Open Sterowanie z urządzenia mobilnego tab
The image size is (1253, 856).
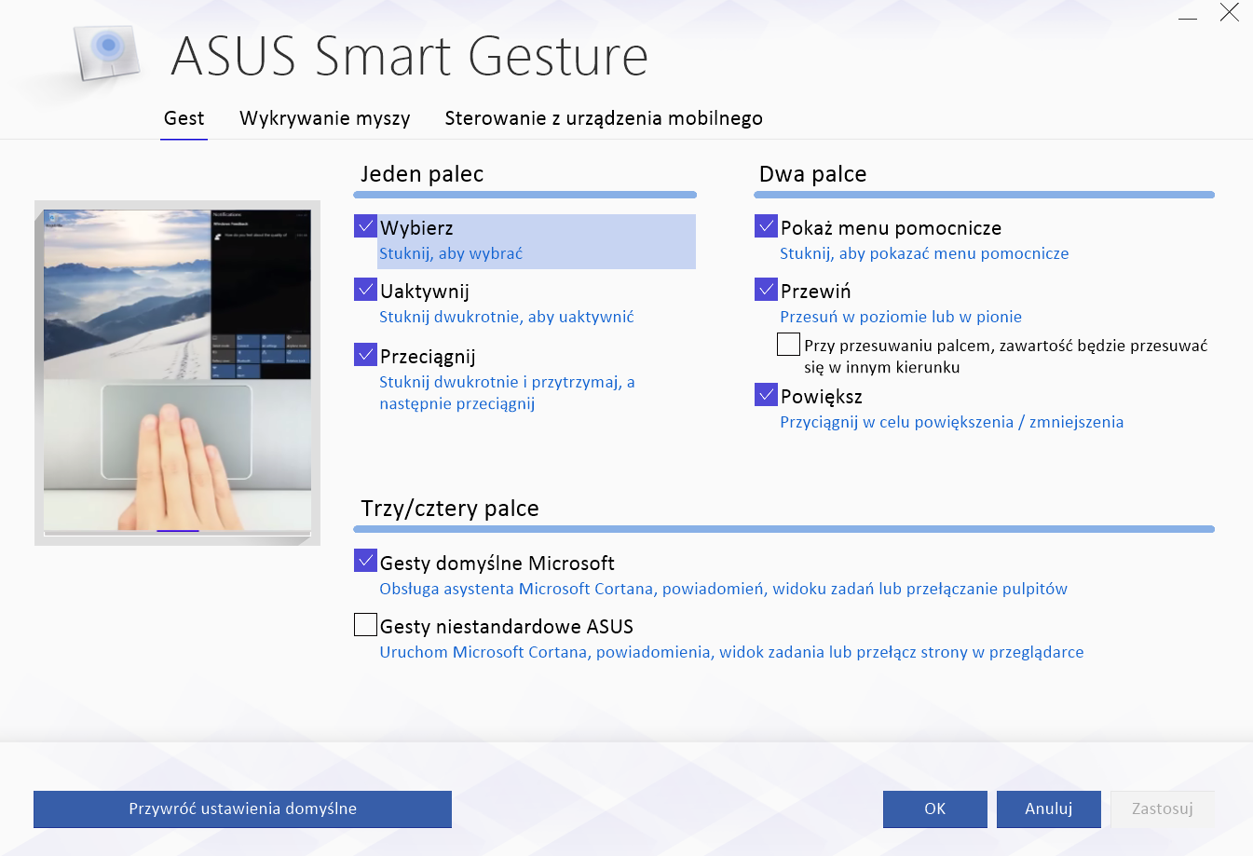(x=604, y=118)
